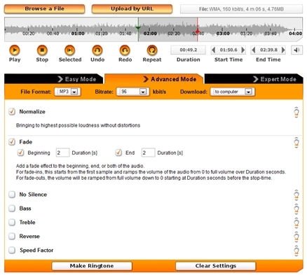Enable the Treble checkbox
This screenshot has height=275, width=307.
[x=12, y=223]
